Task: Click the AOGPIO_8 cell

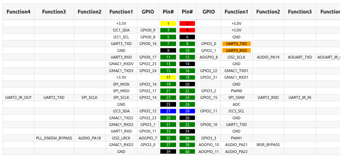Action: point(209,57)
